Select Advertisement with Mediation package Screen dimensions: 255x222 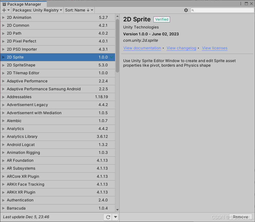[58, 113]
